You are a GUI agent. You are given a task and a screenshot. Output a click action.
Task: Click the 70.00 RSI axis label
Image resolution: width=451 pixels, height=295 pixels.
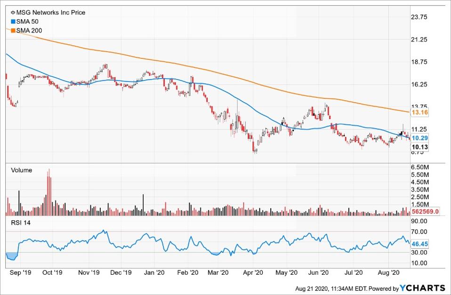419,231
